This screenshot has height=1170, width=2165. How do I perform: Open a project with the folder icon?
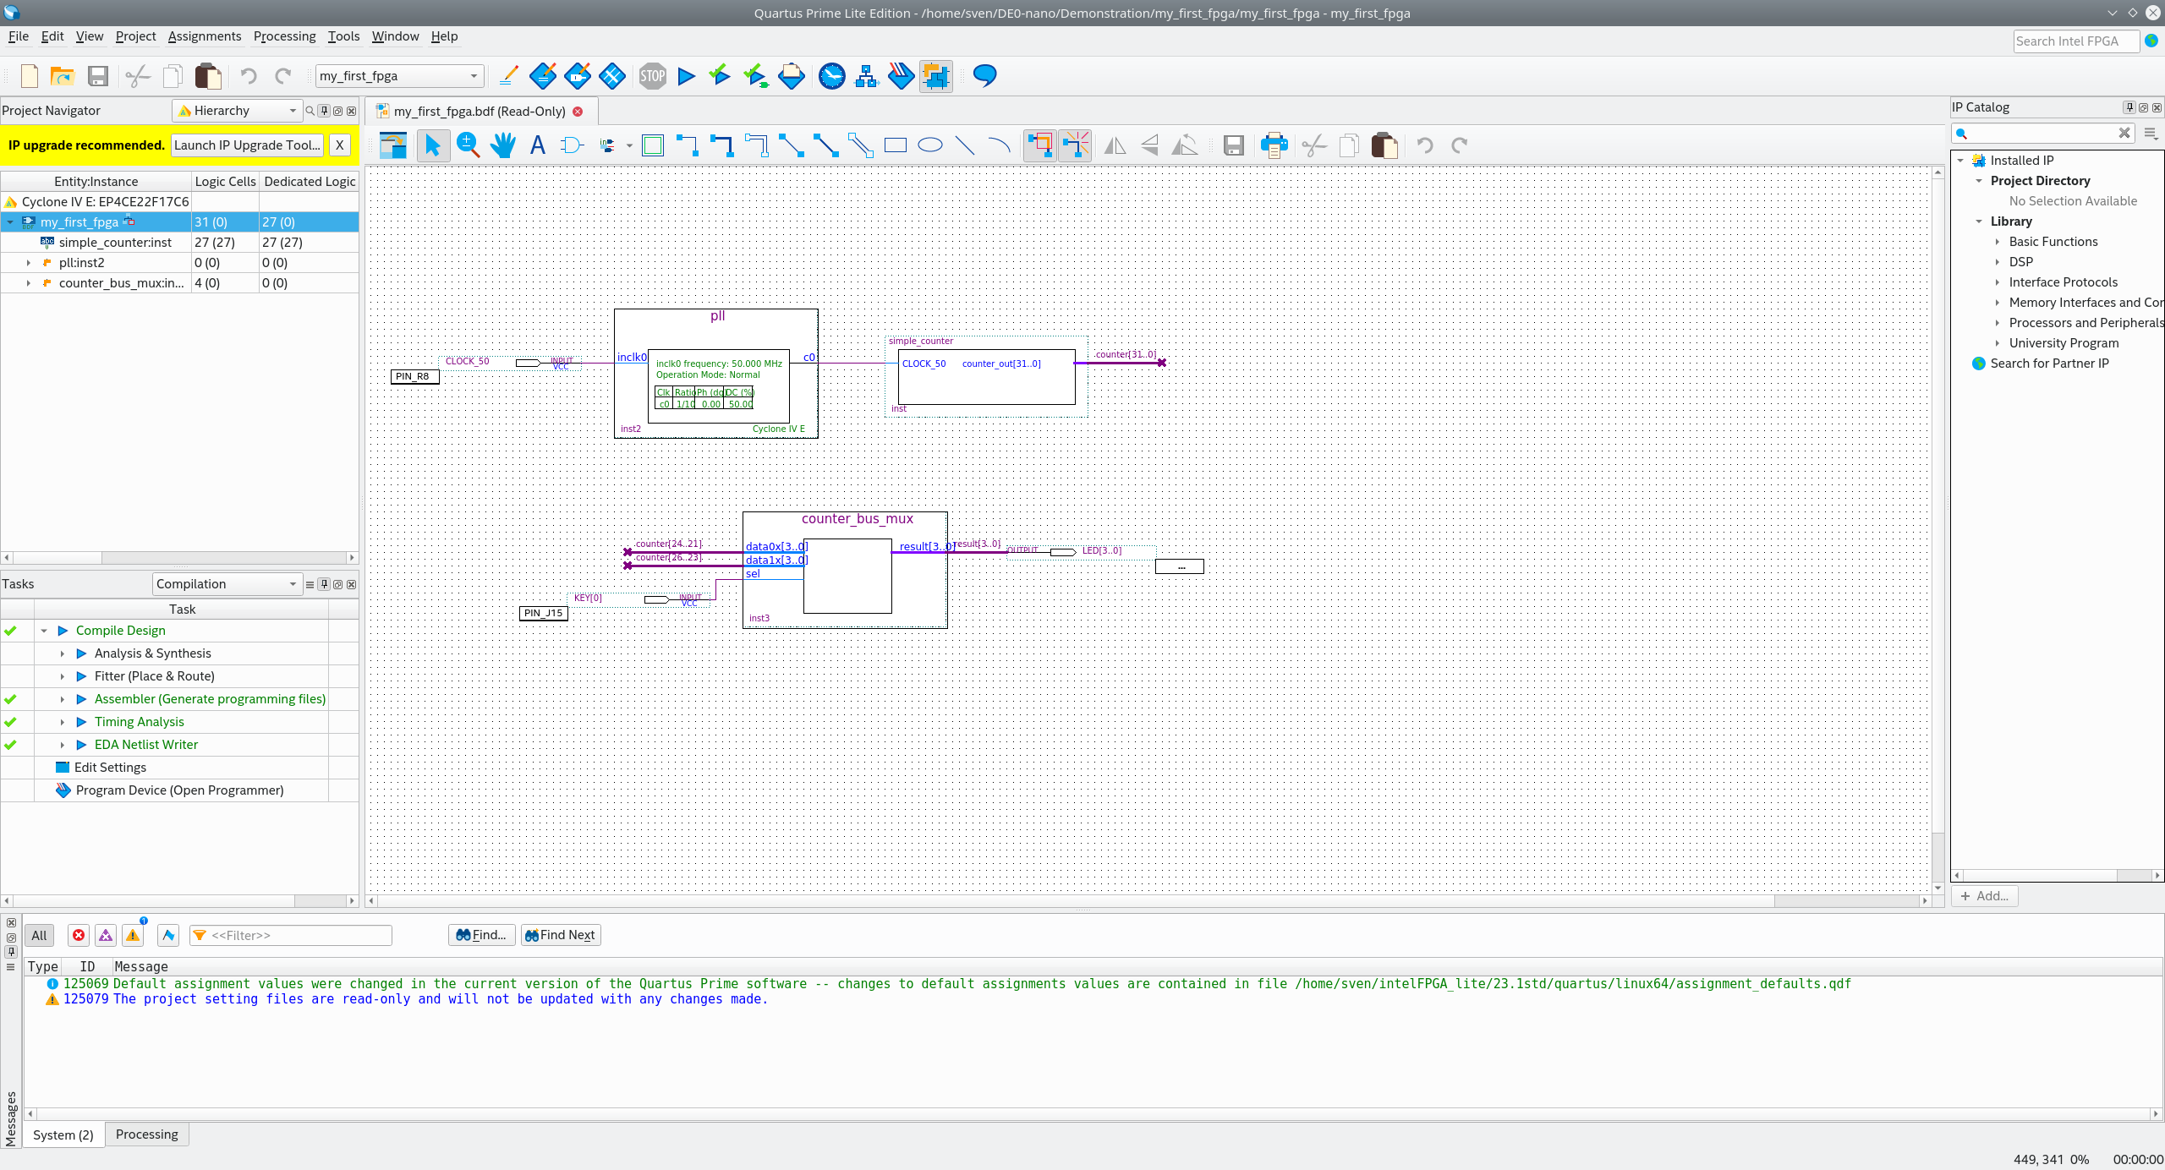[x=63, y=76]
